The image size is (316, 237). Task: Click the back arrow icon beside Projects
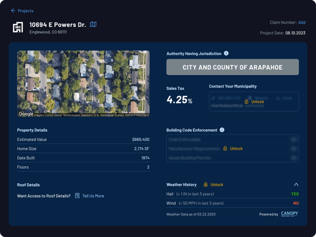(x=13, y=10)
